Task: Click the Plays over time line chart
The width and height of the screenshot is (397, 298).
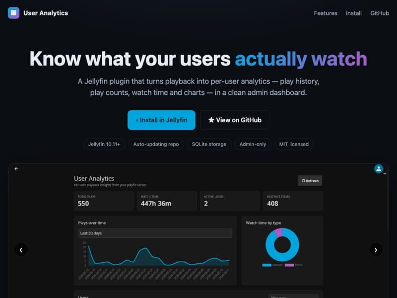Action: 155,260
